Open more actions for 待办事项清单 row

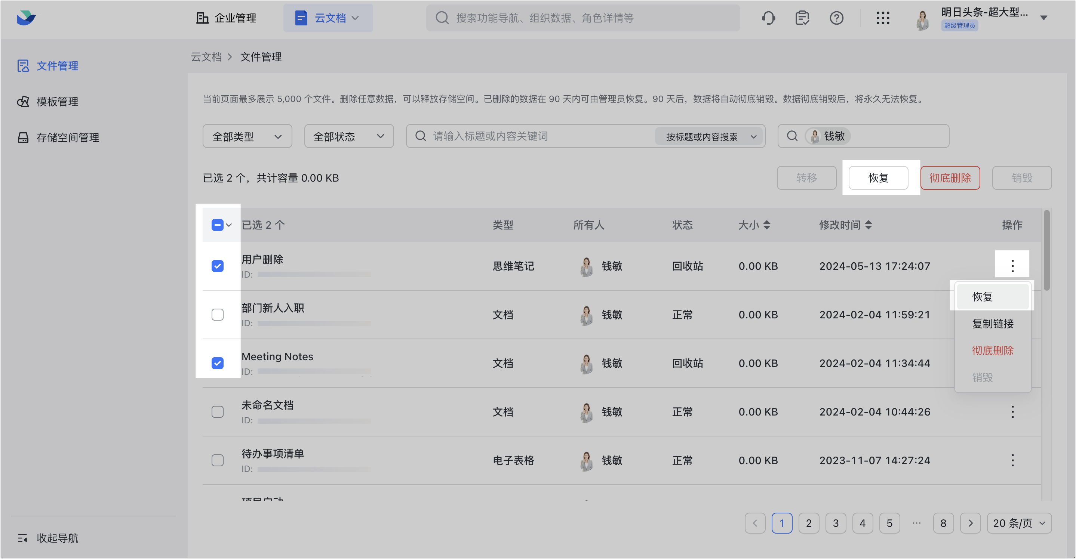coord(1012,460)
